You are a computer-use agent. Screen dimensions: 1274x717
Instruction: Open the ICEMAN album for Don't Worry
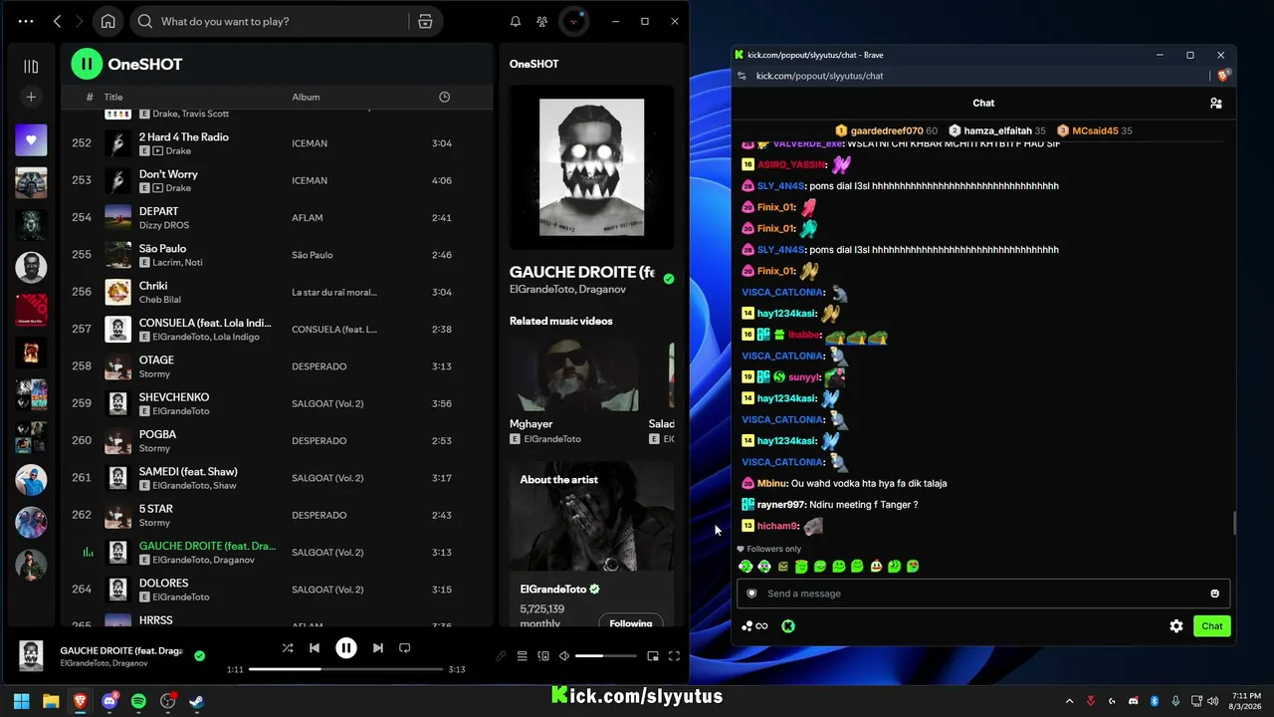click(310, 180)
